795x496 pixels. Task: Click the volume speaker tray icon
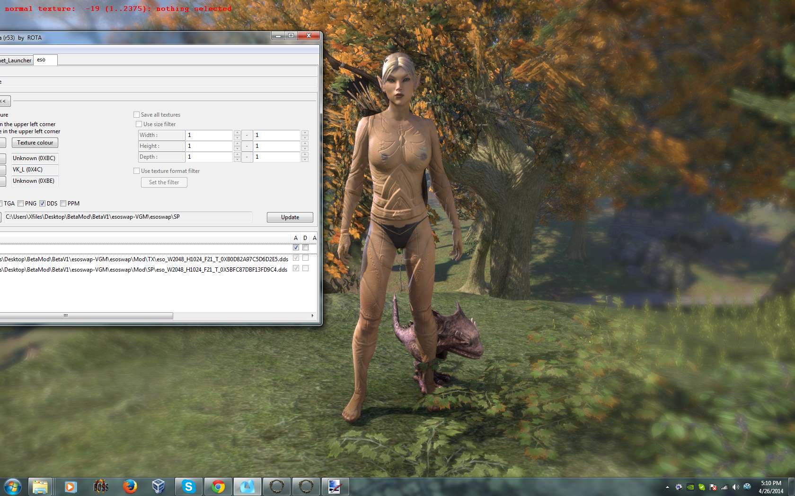click(735, 487)
